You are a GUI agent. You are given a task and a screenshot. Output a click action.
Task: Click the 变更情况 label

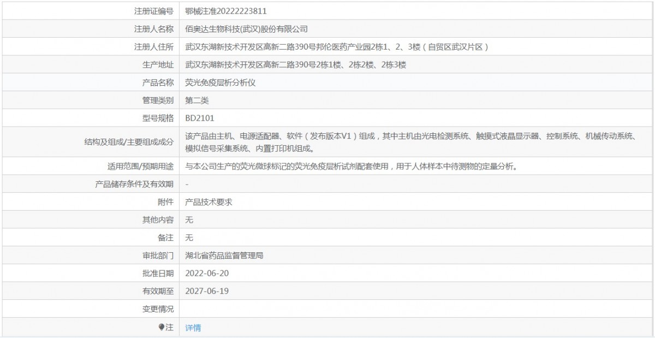pos(158,309)
